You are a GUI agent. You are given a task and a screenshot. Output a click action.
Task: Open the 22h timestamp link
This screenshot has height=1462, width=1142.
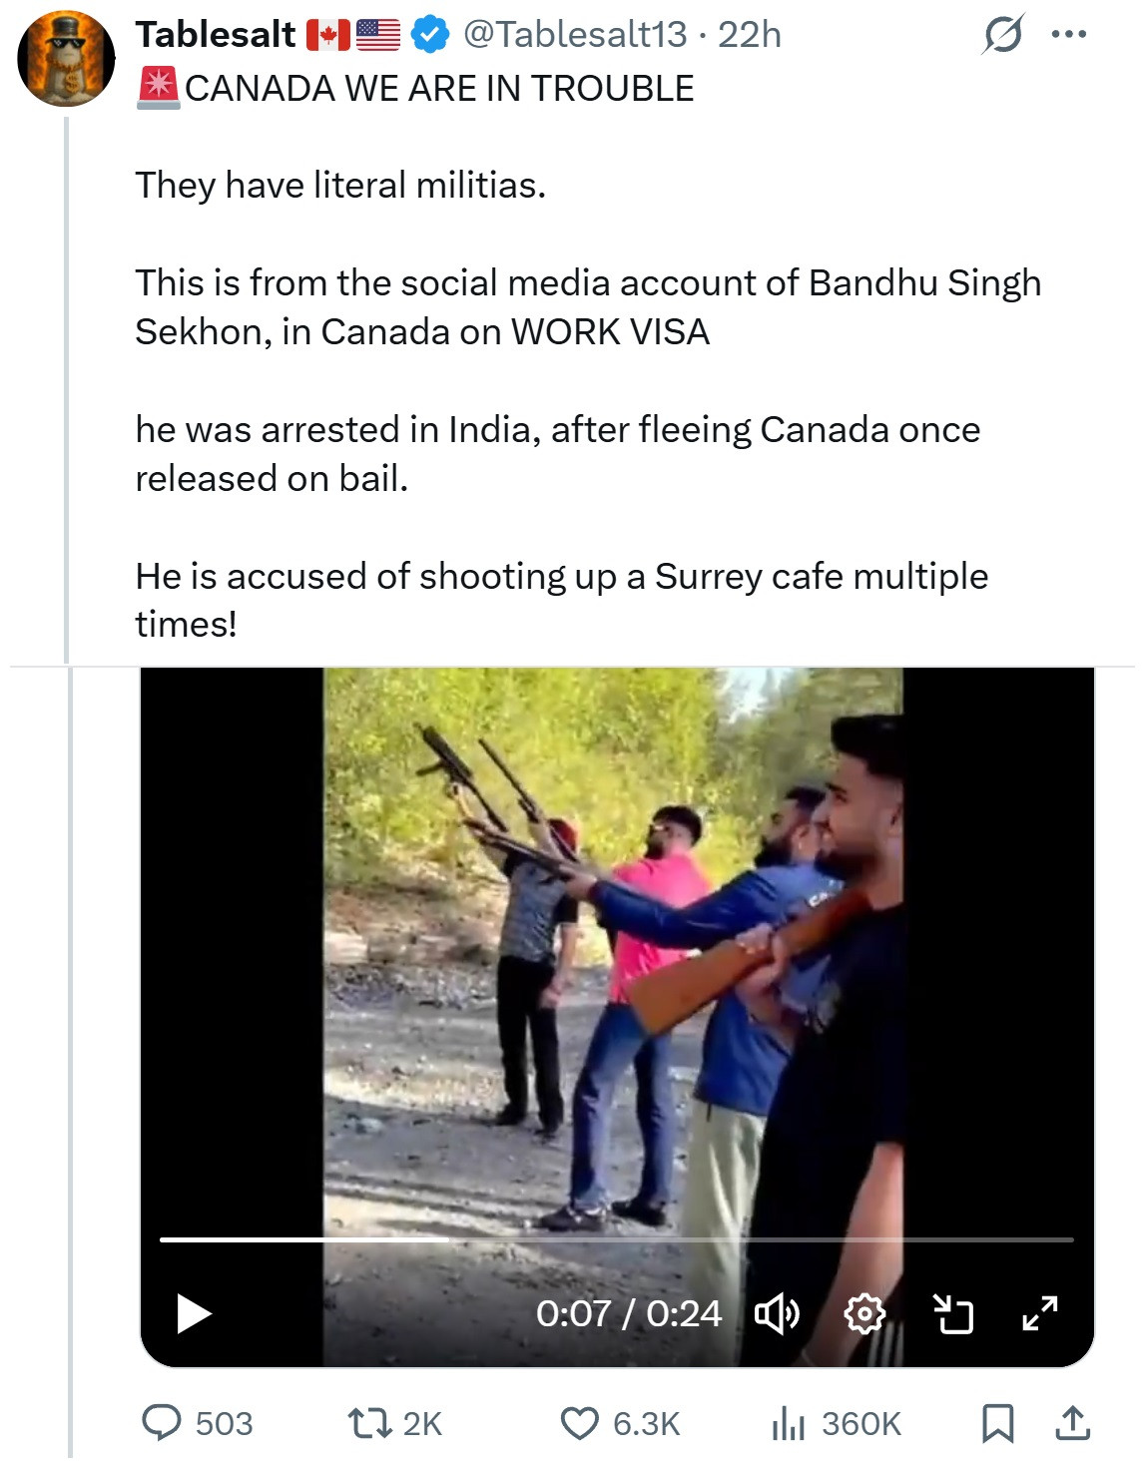coord(750,35)
